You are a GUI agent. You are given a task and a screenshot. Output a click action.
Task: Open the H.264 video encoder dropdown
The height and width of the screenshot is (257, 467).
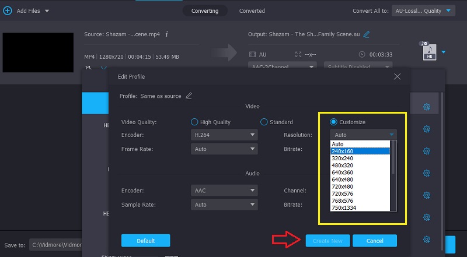224,135
